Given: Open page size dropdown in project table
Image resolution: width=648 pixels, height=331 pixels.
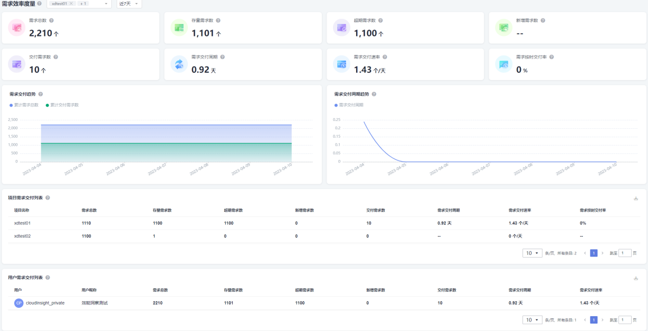Looking at the screenshot, I should (532, 253).
